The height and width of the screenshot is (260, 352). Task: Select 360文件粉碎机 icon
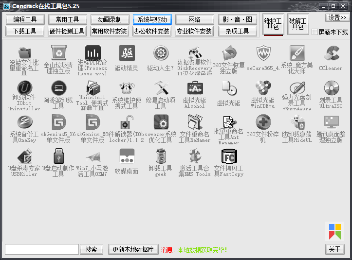click(263, 122)
